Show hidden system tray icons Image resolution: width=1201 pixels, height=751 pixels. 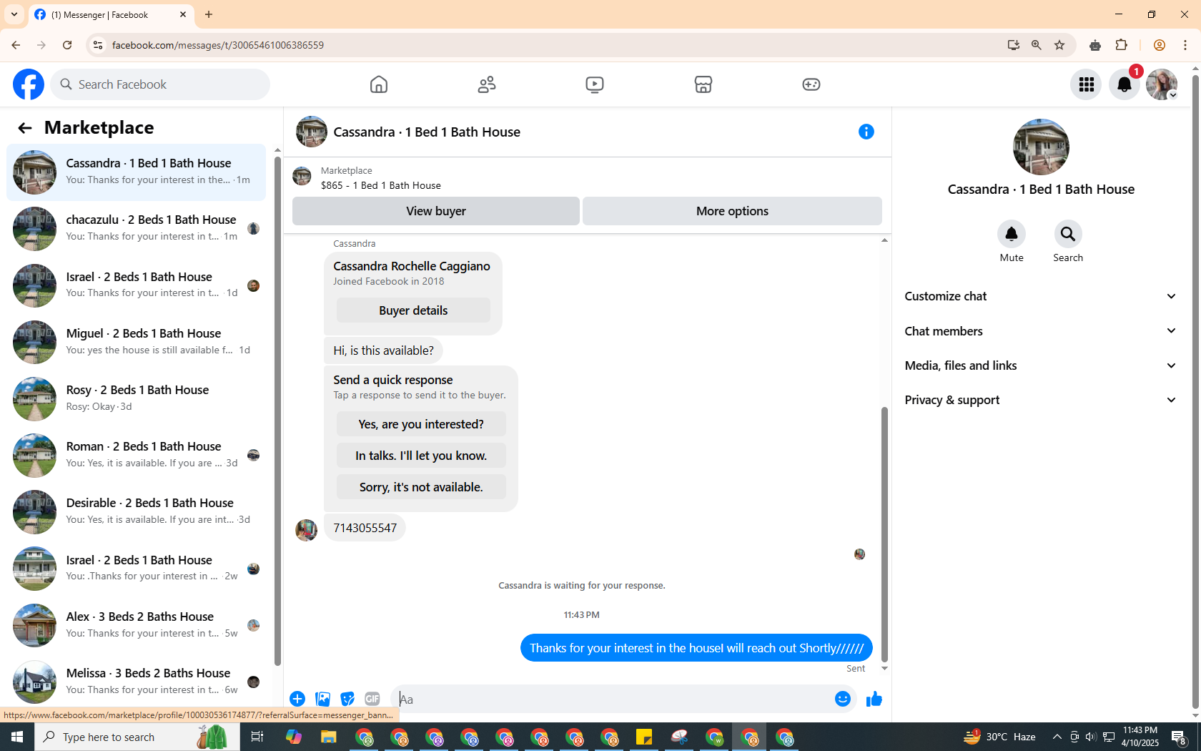1057,737
